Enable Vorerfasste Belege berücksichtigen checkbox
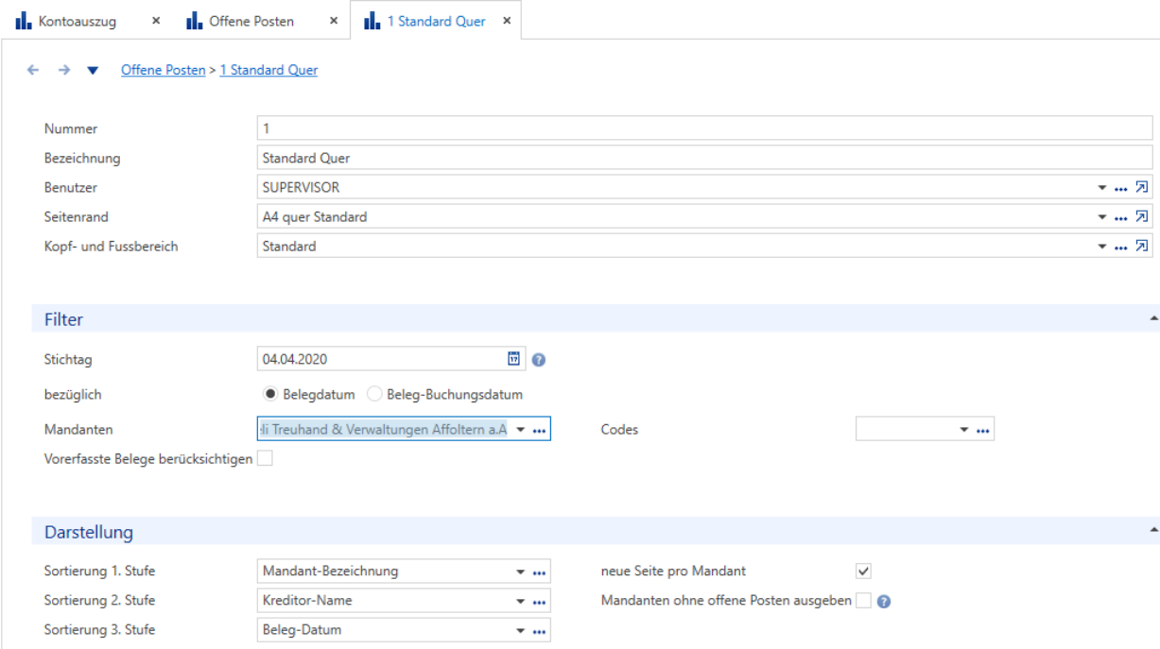Image resolution: width=1160 pixels, height=649 pixels. (265, 459)
